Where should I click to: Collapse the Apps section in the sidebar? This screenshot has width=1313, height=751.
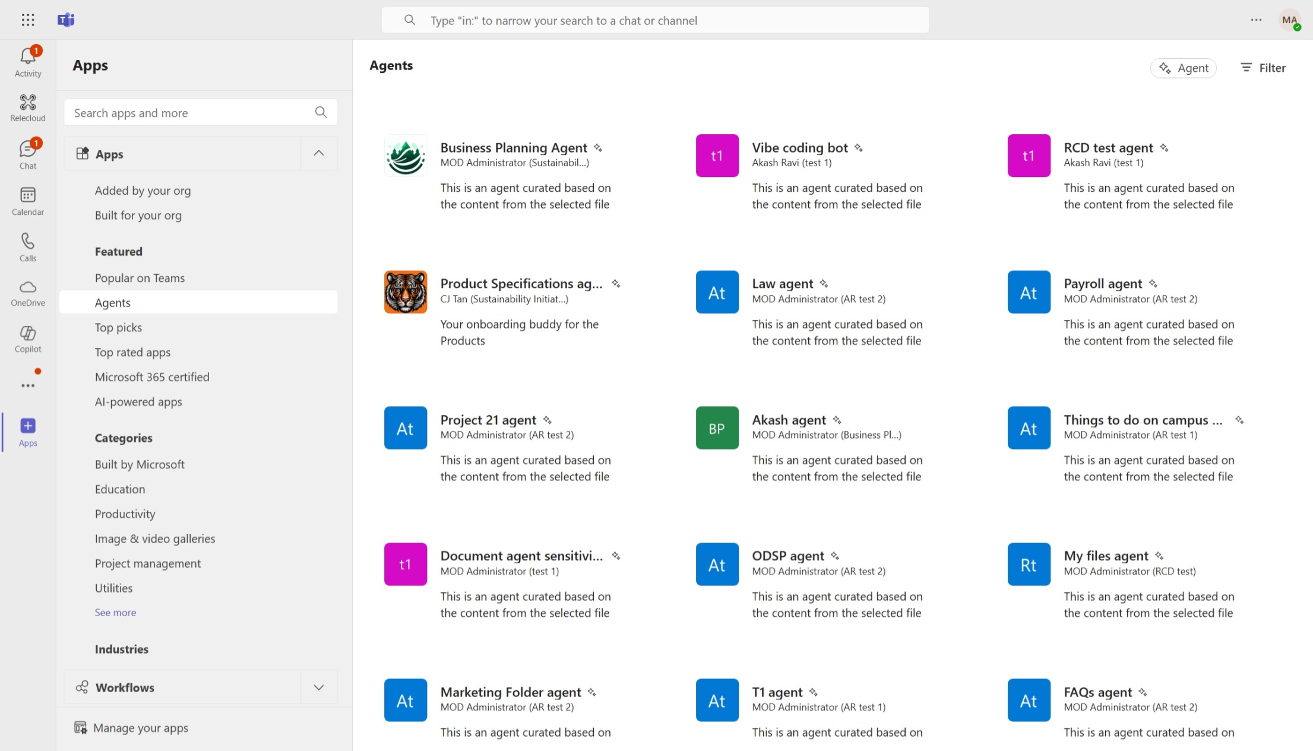click(319, 153)
